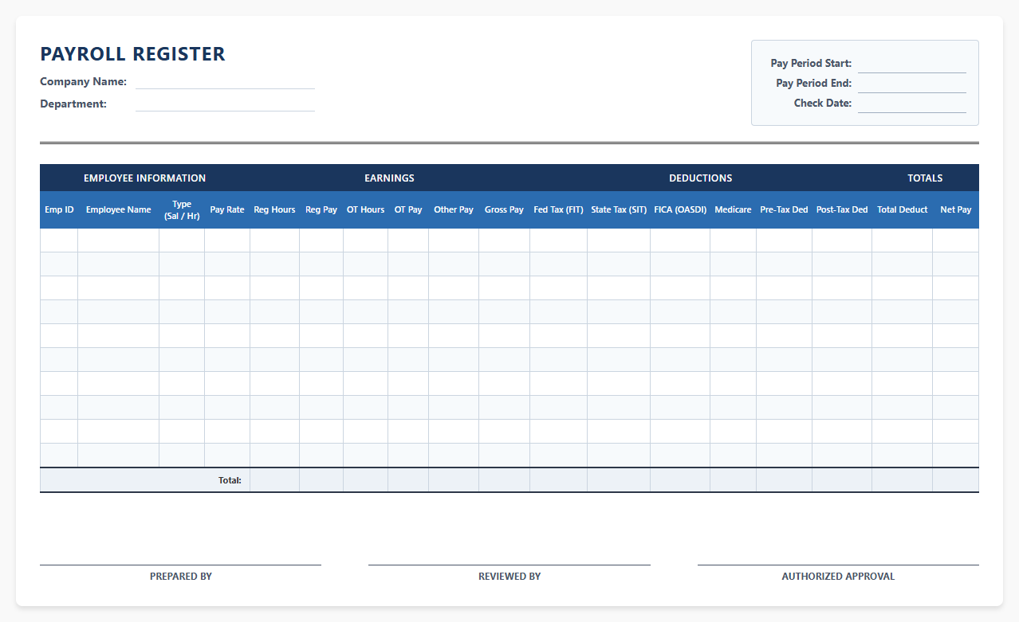The image size is (1019, 622).
Task: Select the Emp ID column header
Action: pos(59,210)
